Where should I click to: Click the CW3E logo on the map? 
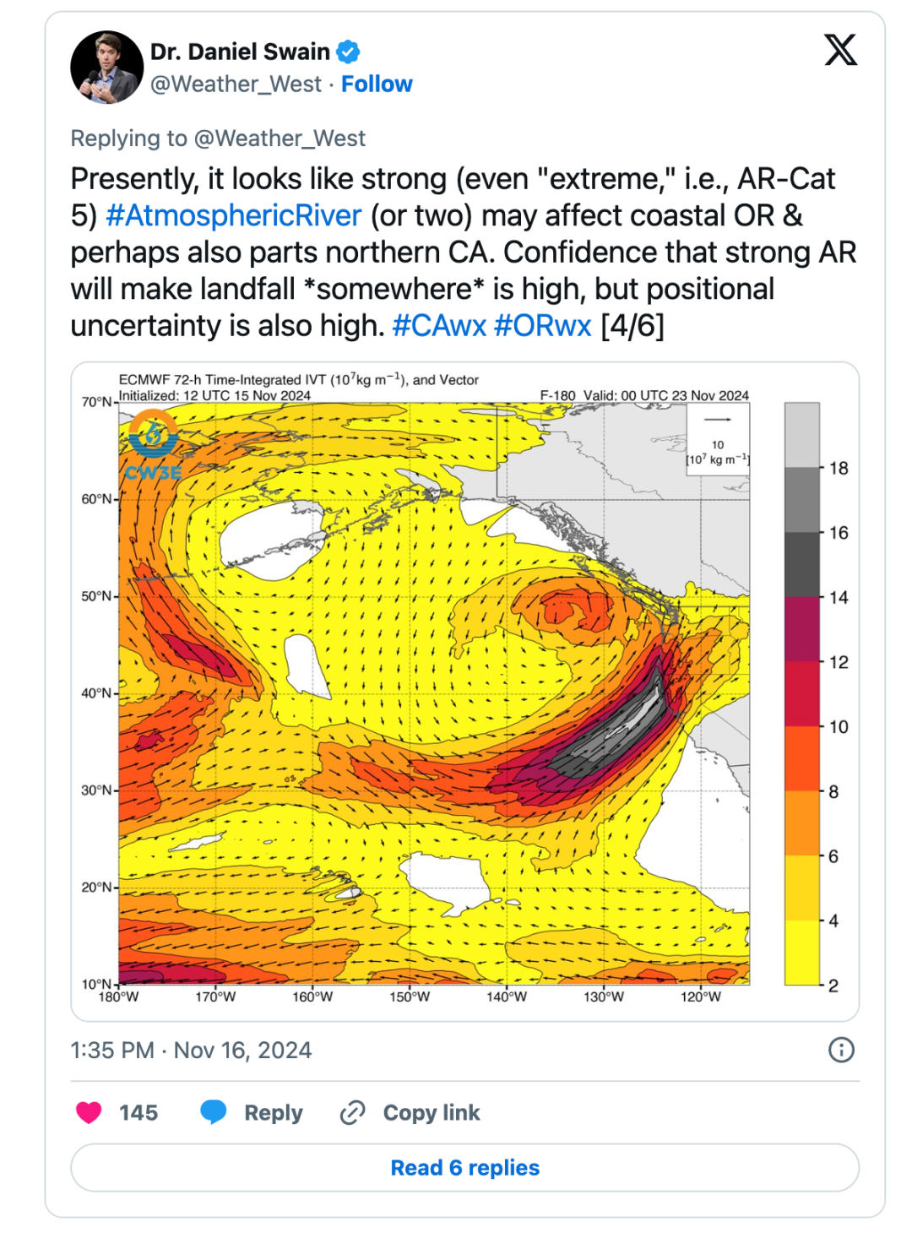154,446
